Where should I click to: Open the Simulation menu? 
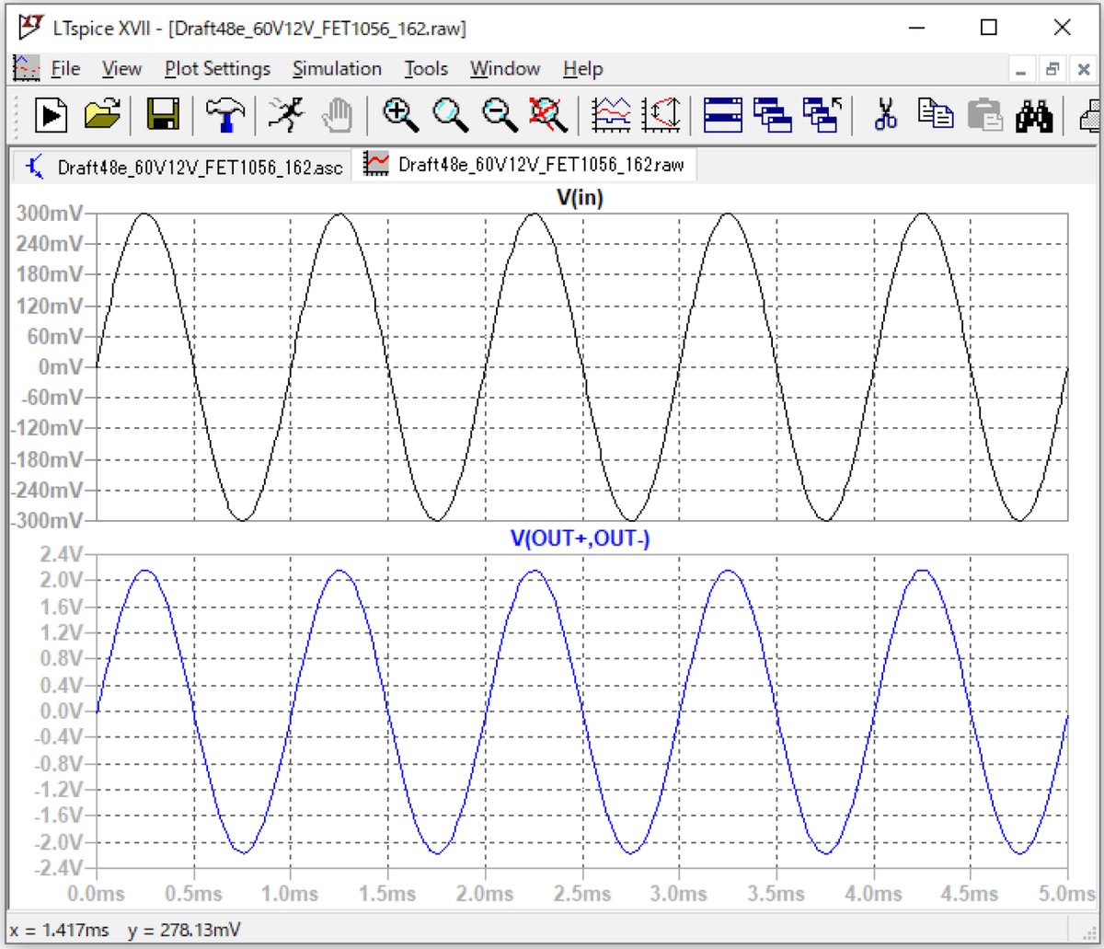pos(337,69)
